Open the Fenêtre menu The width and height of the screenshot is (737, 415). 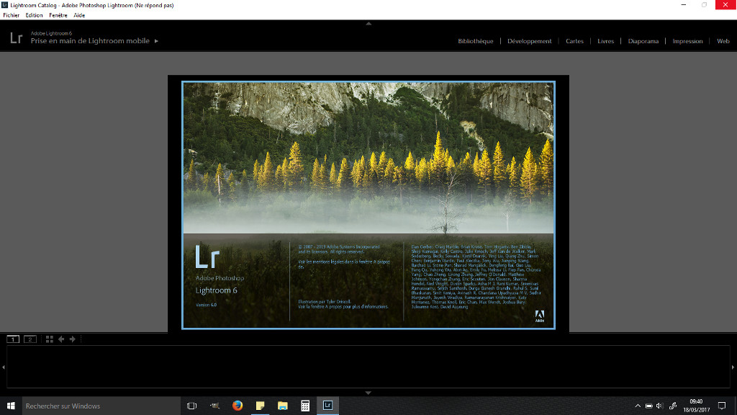(x=58, y=15)
